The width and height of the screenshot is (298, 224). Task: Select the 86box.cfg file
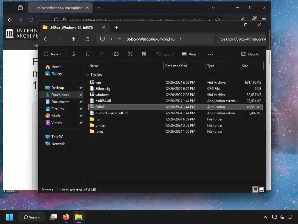(175, 89)
